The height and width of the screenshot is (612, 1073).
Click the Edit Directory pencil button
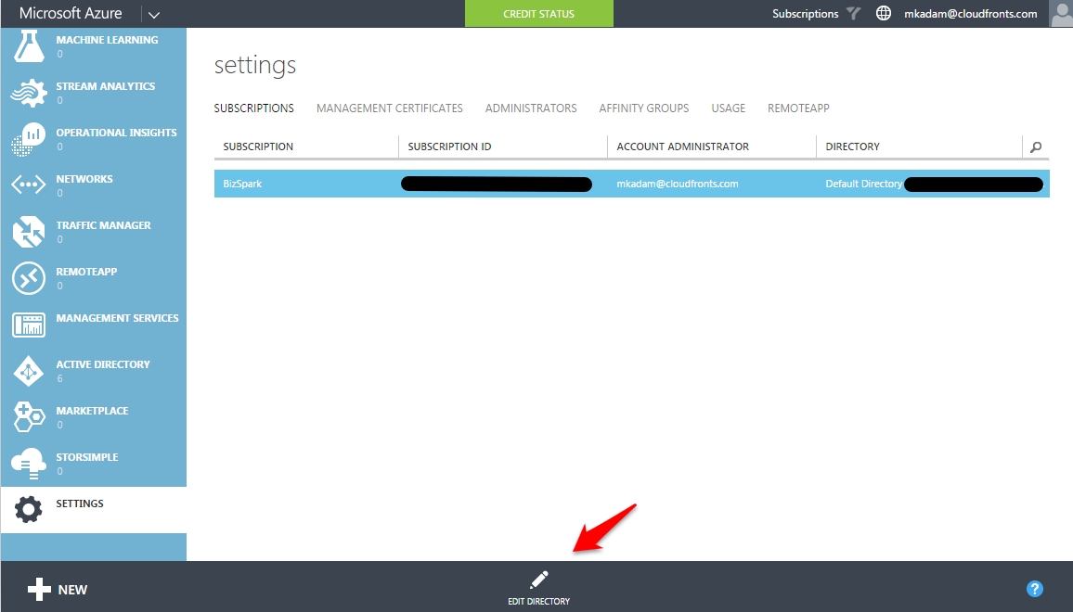click(x=538, y=589)
